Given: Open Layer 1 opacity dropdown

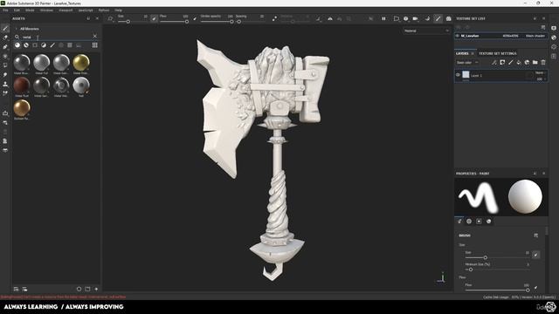Looking at the screenshot, I should point(541,79).
